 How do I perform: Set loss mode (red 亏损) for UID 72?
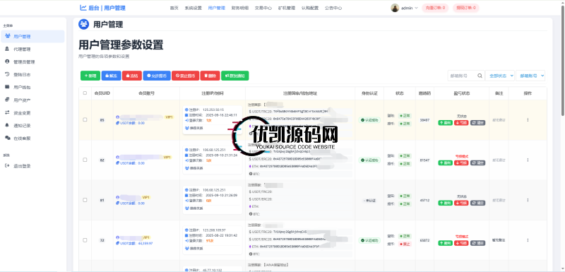pyautogui.click(x=461, y=243)
